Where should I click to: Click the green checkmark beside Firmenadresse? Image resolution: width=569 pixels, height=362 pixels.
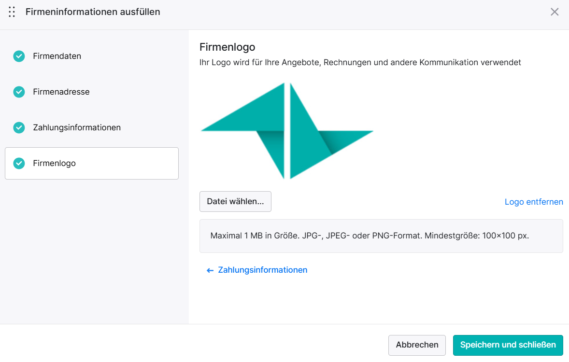tap(19, 92)
